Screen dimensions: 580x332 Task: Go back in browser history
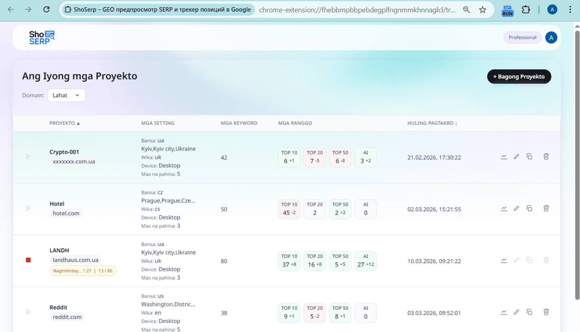11,10
